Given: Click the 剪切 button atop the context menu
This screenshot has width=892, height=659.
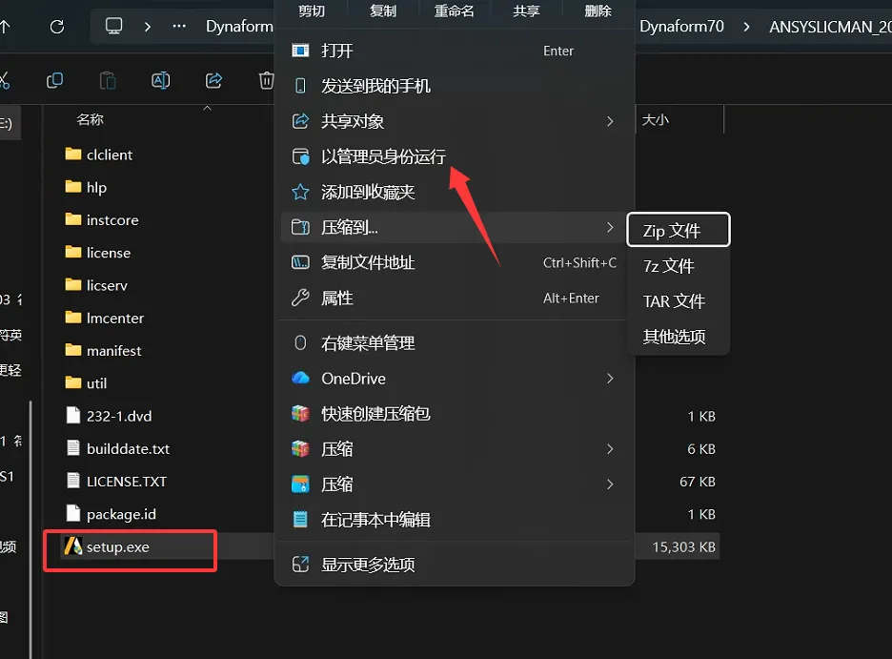Looking at the screenshot, I should [312, 11].
